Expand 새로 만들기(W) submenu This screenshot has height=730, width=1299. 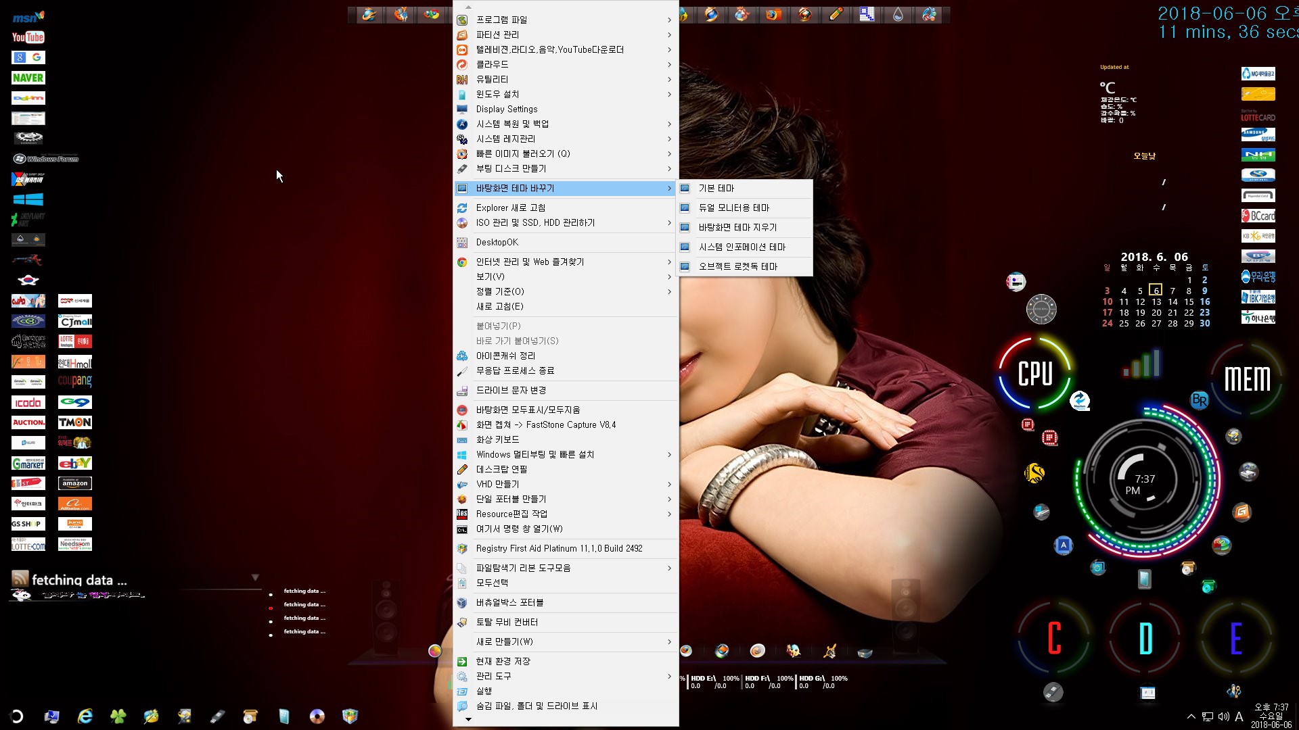(566, 641)
